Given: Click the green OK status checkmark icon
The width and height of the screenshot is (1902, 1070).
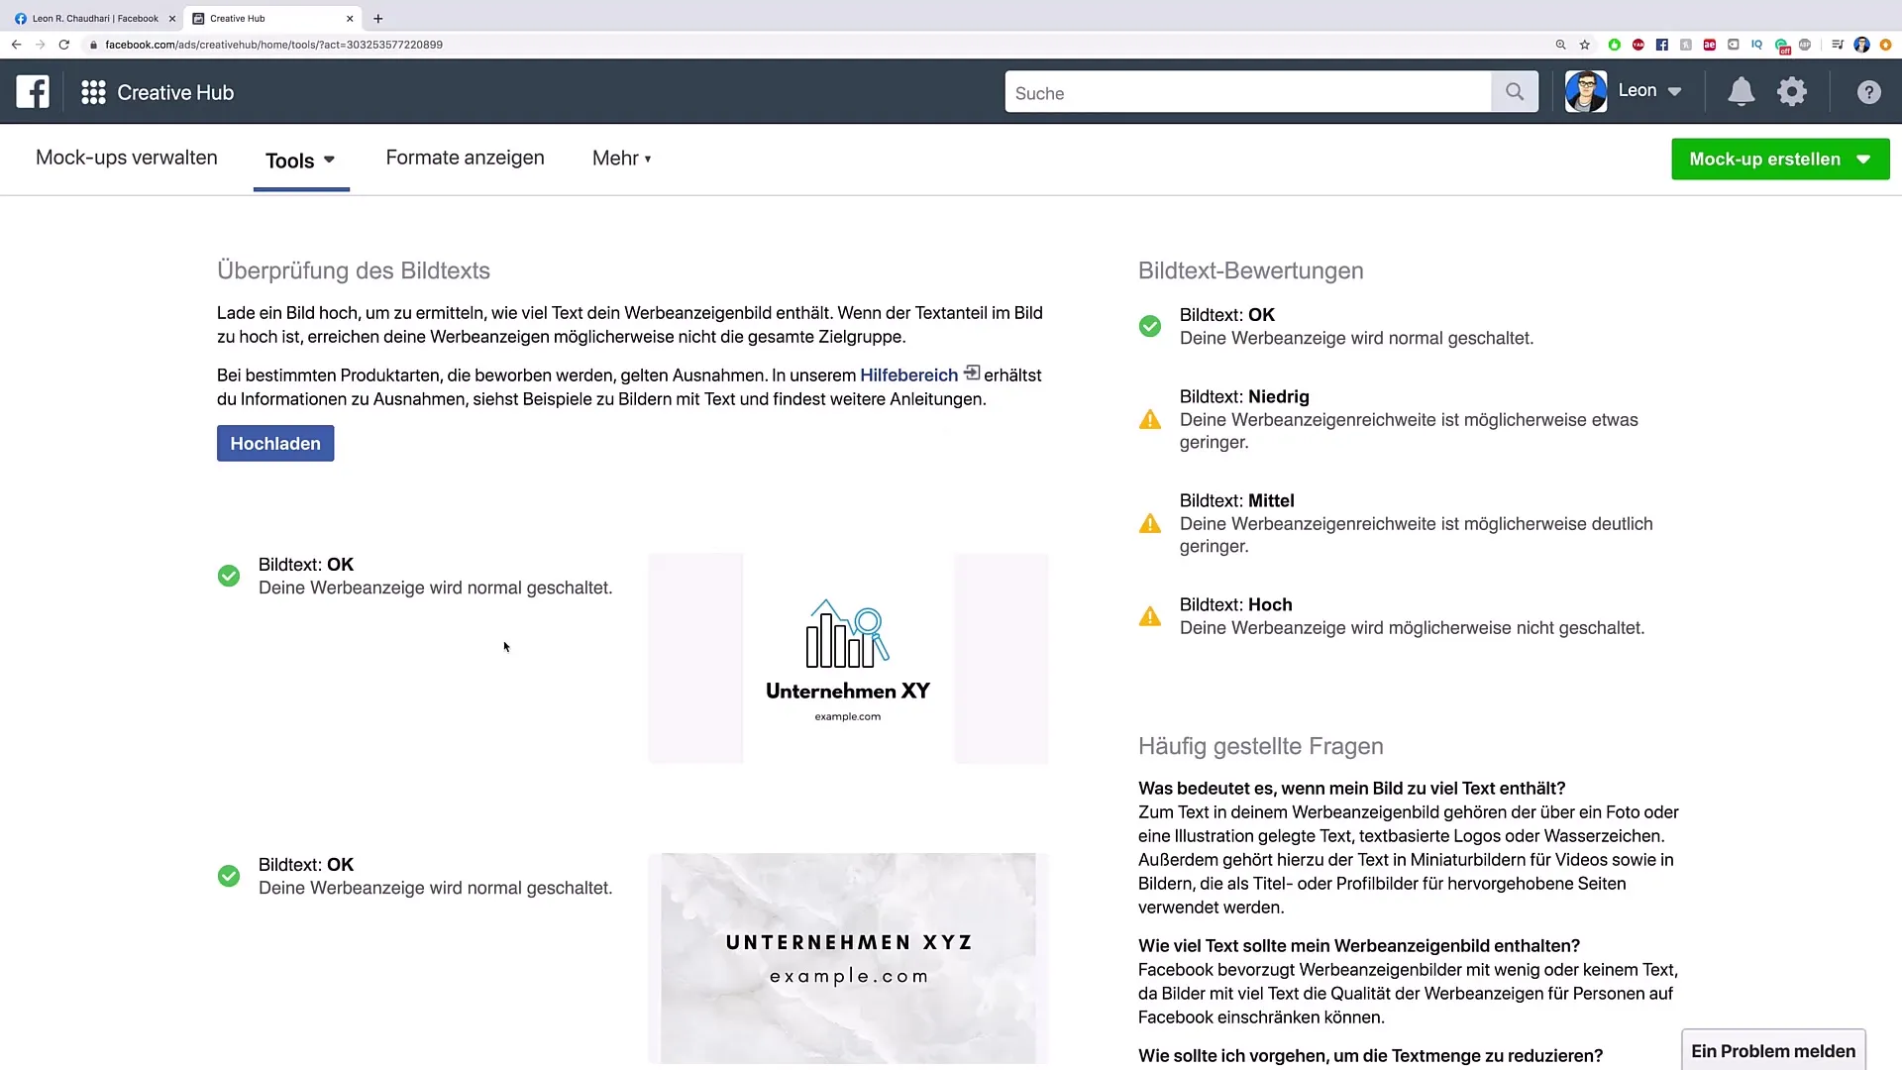Looking at the screenshot, I should (x=229, y=575).
